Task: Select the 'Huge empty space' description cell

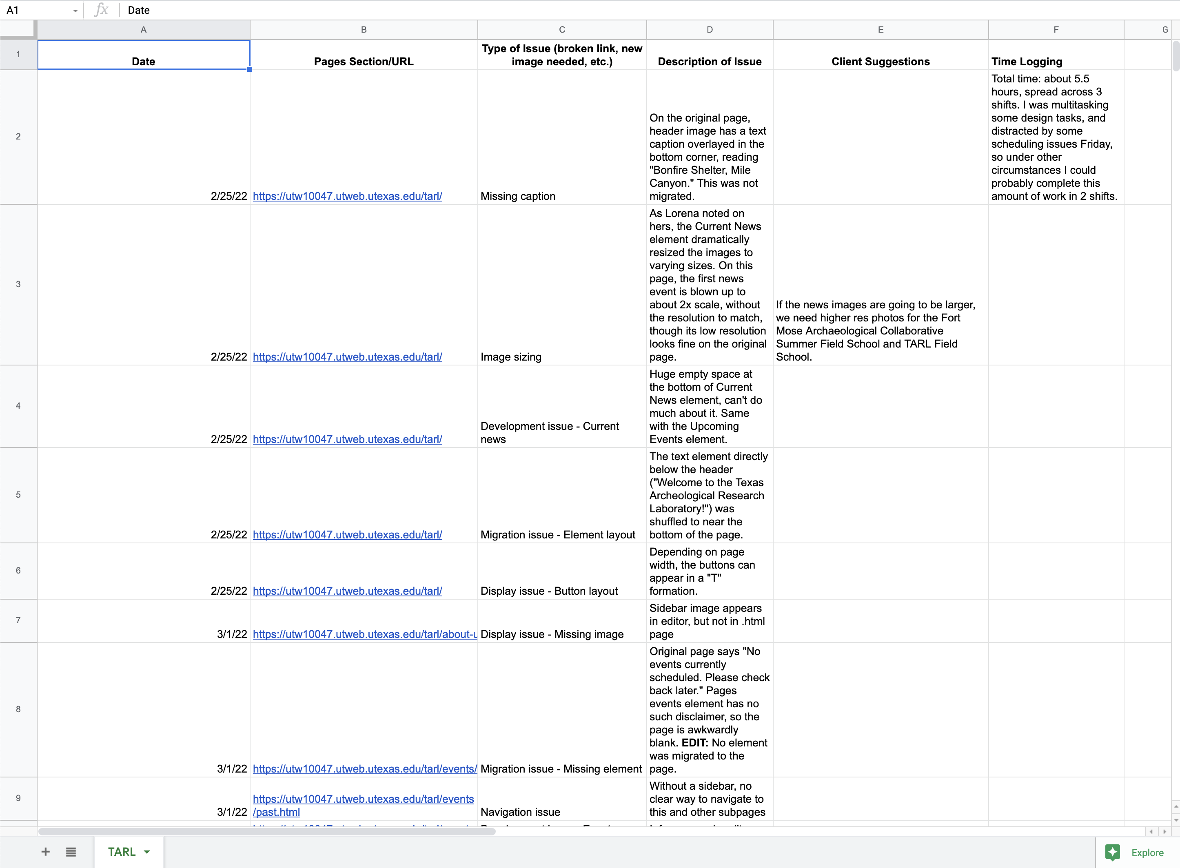Action: pos(710,406)
